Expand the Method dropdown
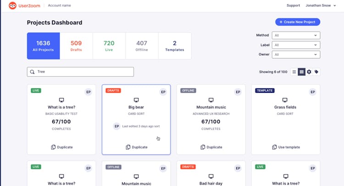 (296, 35)
